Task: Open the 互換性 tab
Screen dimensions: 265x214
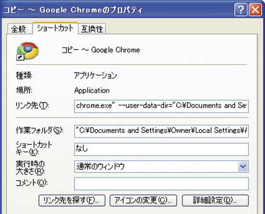Action: click(92, 29)
